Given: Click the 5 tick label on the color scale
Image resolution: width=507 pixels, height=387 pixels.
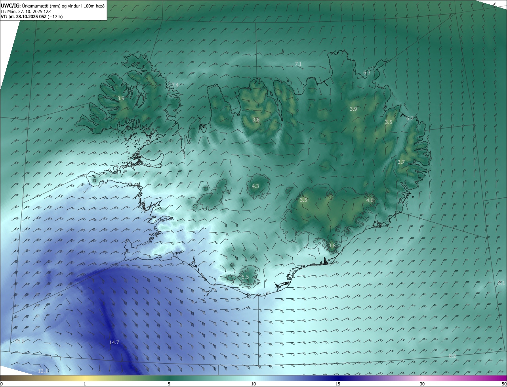Looking at the screenshot, I should [x=169, y=384].
